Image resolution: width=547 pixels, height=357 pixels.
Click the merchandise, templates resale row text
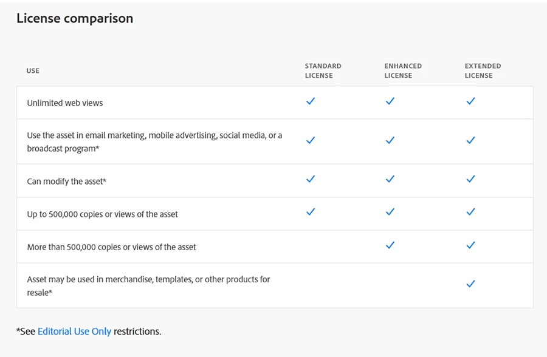point(148,285)
